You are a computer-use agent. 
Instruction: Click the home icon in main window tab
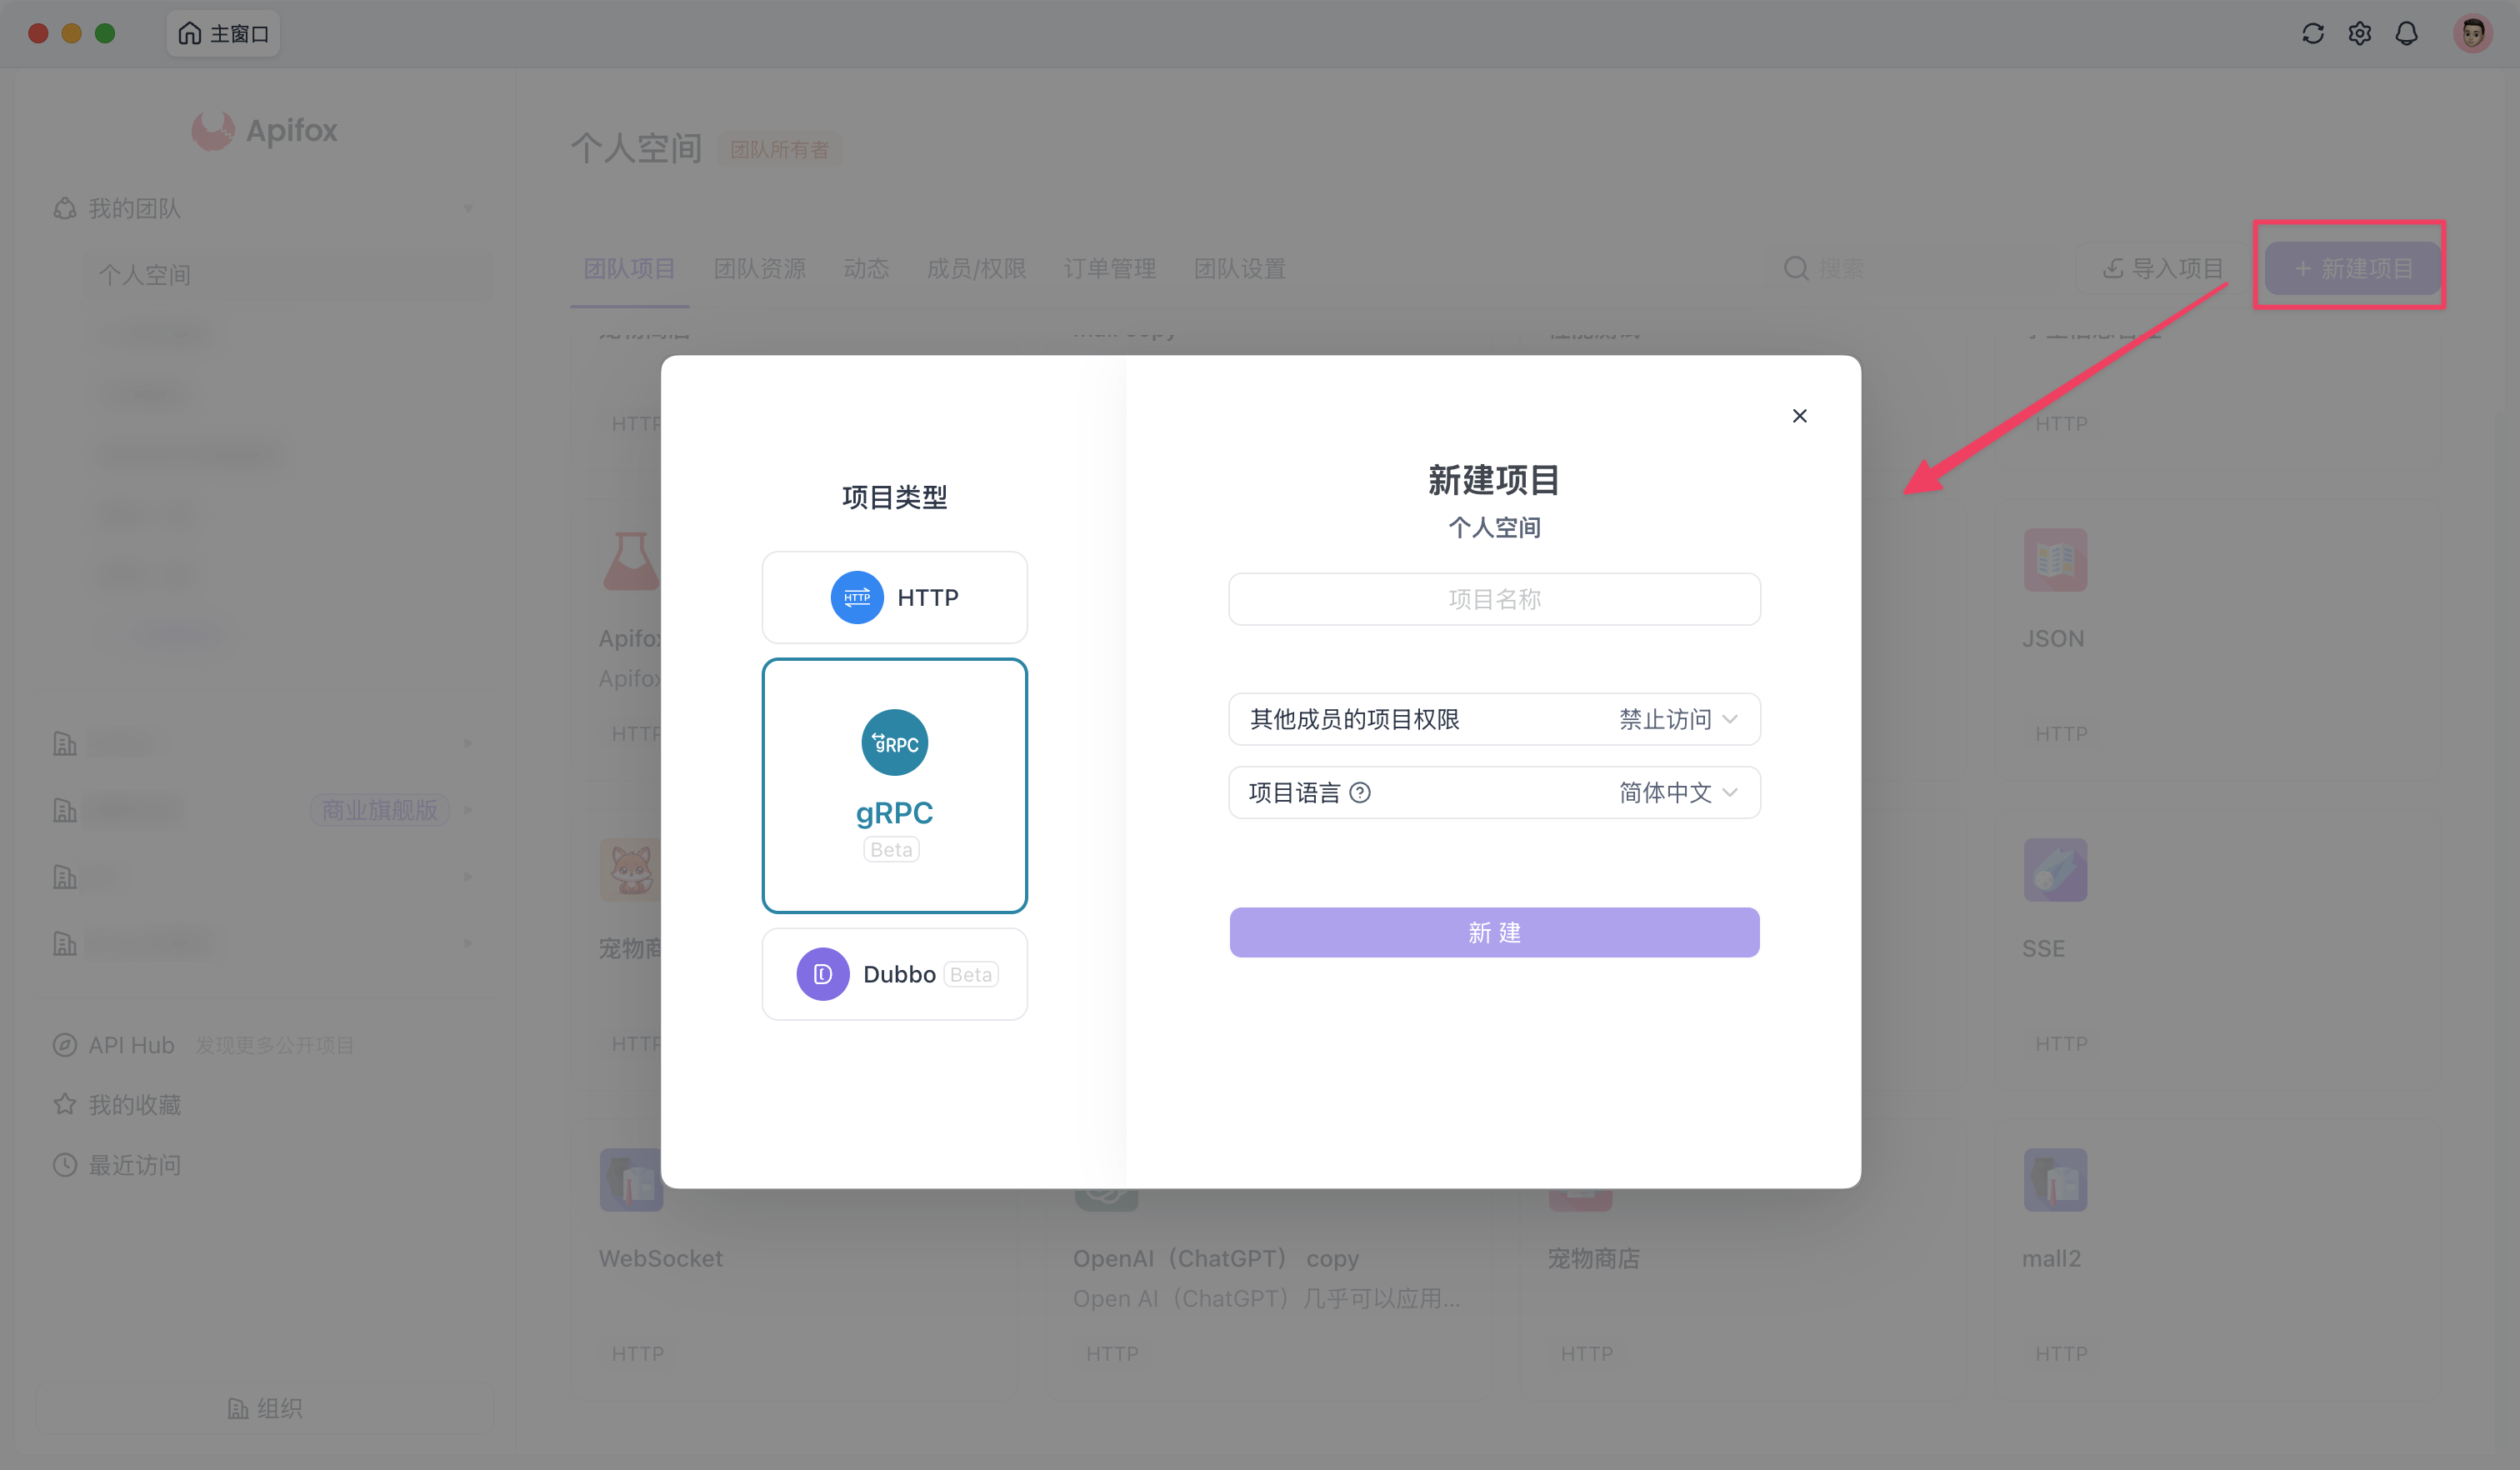coord(189,34)
